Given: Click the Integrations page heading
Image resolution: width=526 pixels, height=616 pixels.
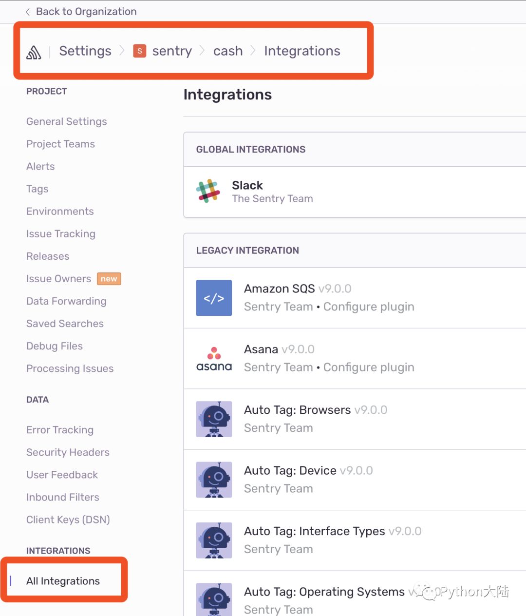Looking at the screenshot, I should [227, 95].
